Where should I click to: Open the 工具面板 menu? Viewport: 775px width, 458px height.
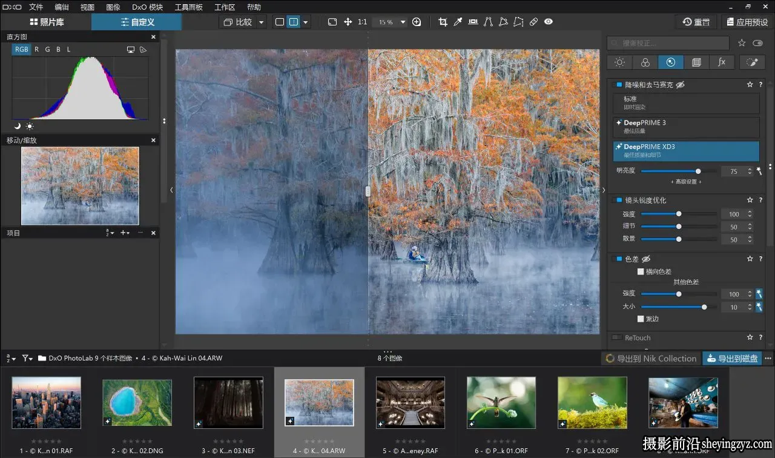click(189, 7)
